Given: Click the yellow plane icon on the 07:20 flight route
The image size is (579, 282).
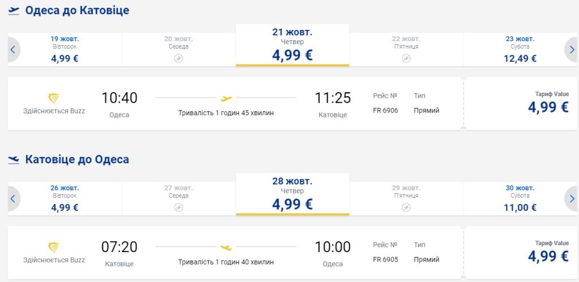Looking at the screenshot, I should tap(226, 248).
